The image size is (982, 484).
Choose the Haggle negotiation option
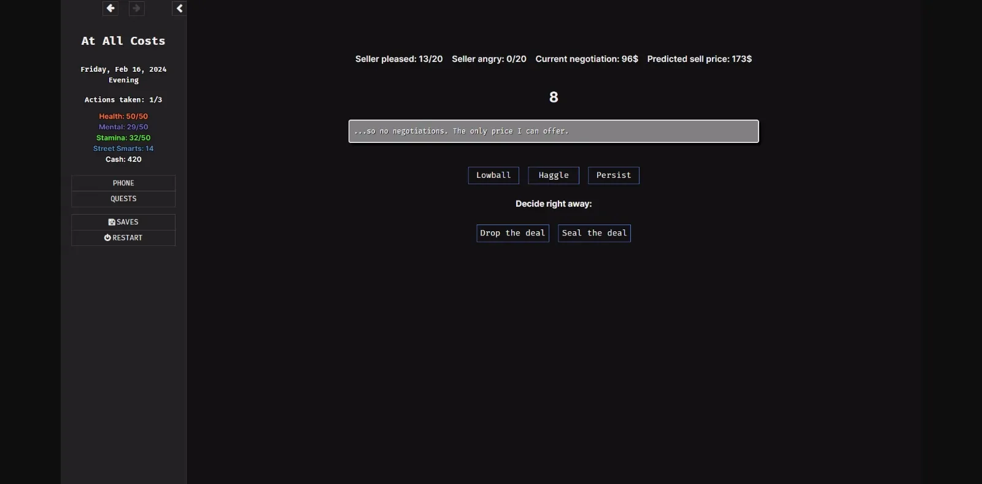554,175
